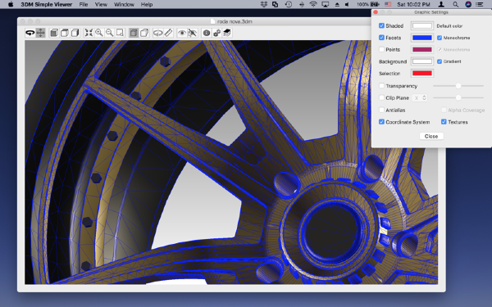492x307 pixels.
Task: Click the zoom in magnifier icon
Action: 99,33
